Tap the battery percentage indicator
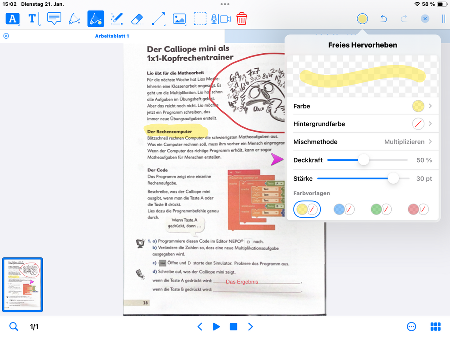The width and height of the screenshot is (450, 337). [x=428, y=4]
